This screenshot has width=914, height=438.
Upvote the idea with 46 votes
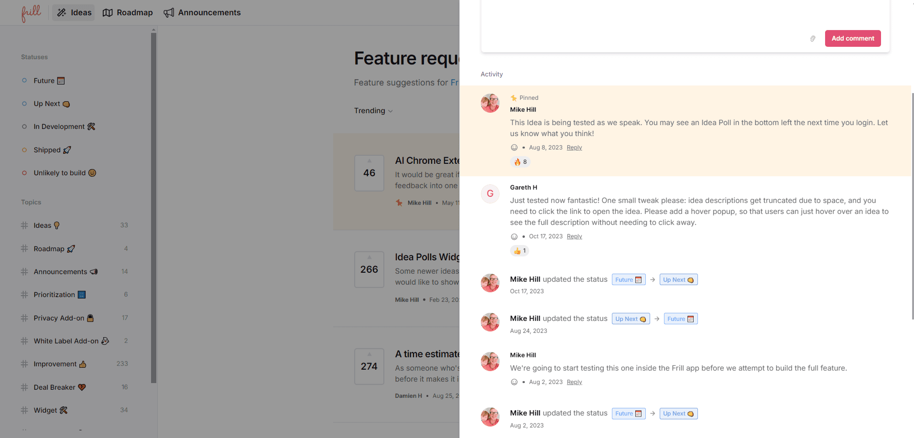[x=369, y=173]
